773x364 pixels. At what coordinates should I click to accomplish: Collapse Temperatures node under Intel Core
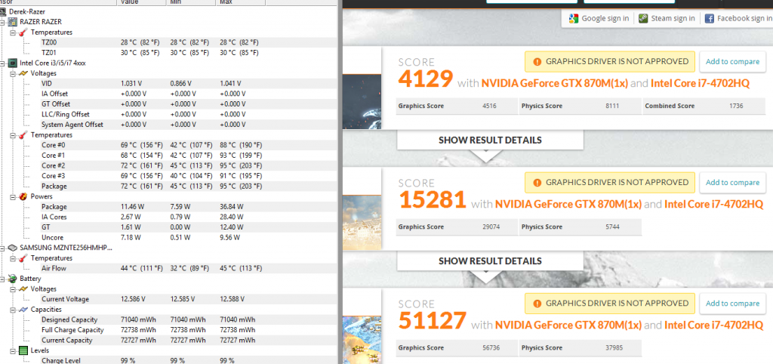(14, 134)
